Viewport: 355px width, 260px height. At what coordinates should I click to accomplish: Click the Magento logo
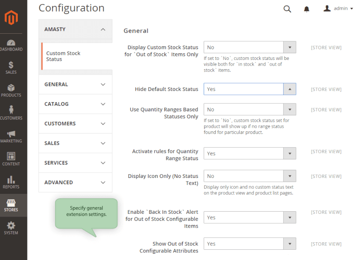[11, 18]
